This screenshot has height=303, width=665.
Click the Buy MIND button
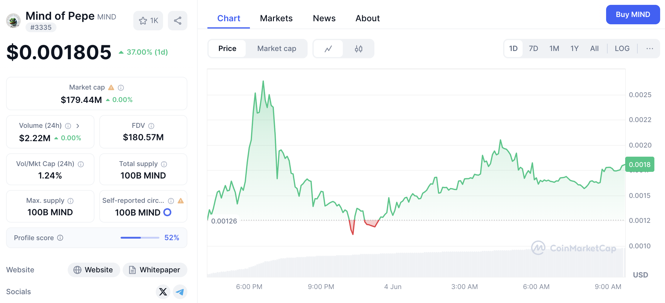(x=633, y=15)
